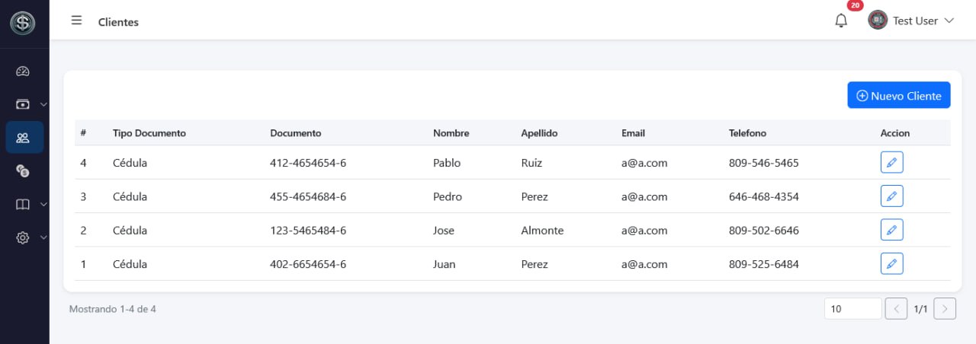This screenshot has height=344, width=976.
Task: Edit client Pedro Perez with pencil icon
Action: point(891,196)
